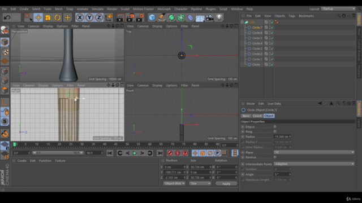Open the Object (Rel) dropdown
This screenshot has width=362, height=203.
[174, 183]
